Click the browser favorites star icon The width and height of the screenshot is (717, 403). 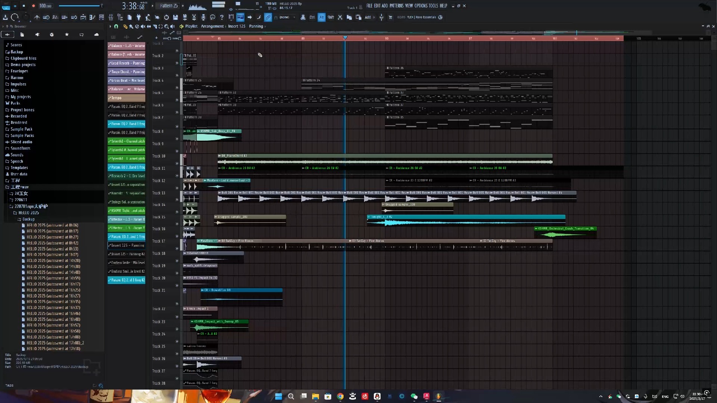tap(67, 34)
